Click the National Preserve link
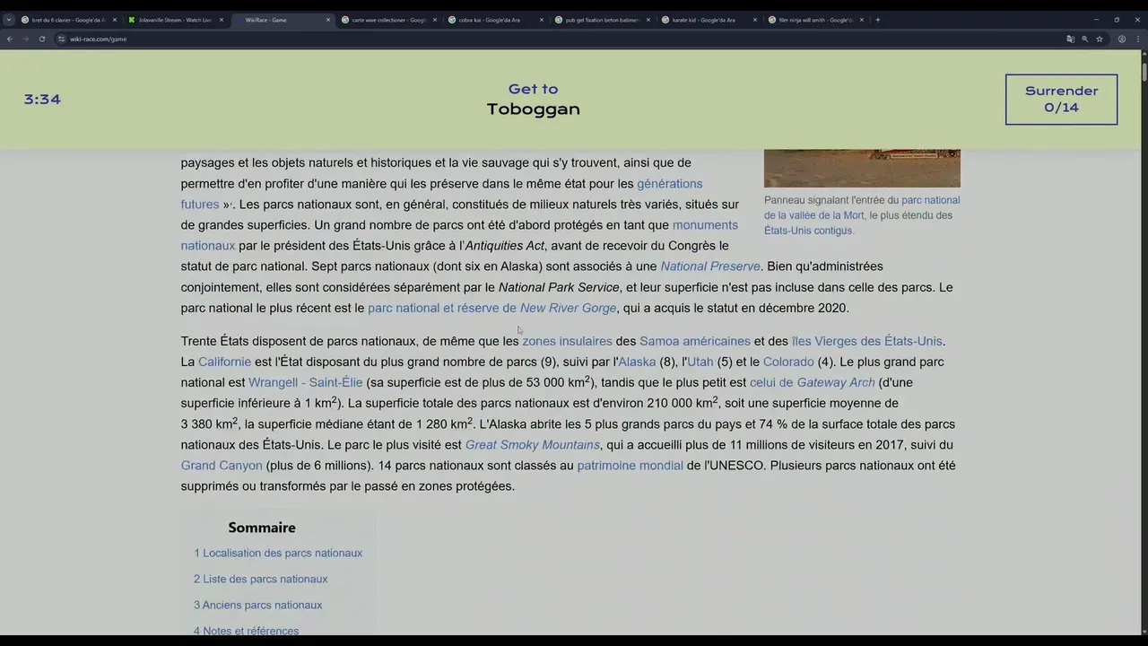This screenshot has height=646, width=1148. [x=710, y=266]
